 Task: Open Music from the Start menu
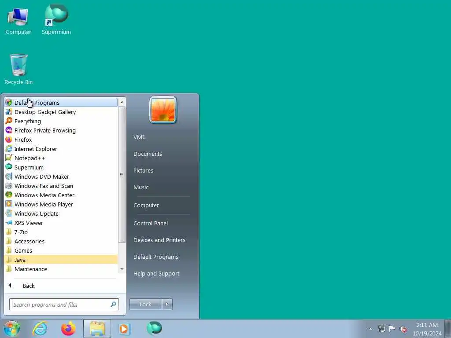coord(141,187)
